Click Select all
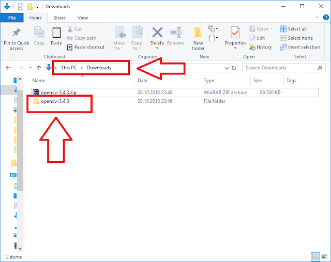The image size is (331, 262). [293, 29]
